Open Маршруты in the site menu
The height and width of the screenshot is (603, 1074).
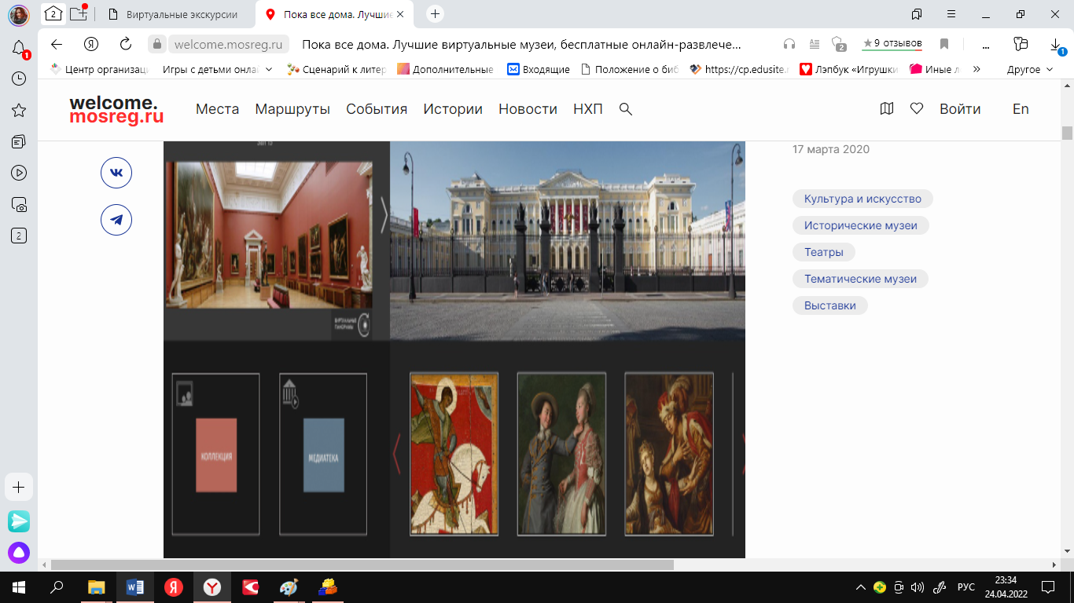(x=292, y=109)
